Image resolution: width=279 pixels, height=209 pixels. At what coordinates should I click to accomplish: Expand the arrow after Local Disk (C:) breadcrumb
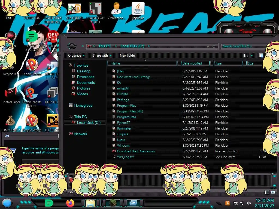(x=149, y=46)
